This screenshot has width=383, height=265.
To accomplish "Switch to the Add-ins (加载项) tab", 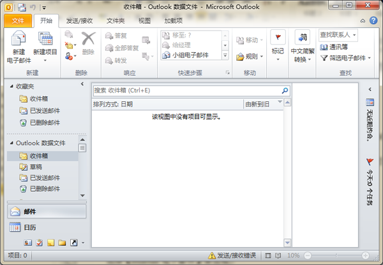I will [x=173, y=21].
